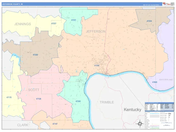The image size is (176, 132).
Task: Click the ZIP code index header bar
Action: pos(159,103)
